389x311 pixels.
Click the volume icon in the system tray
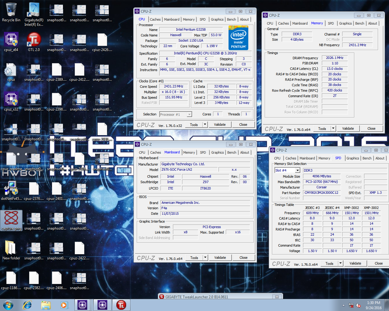pos(358,305)
